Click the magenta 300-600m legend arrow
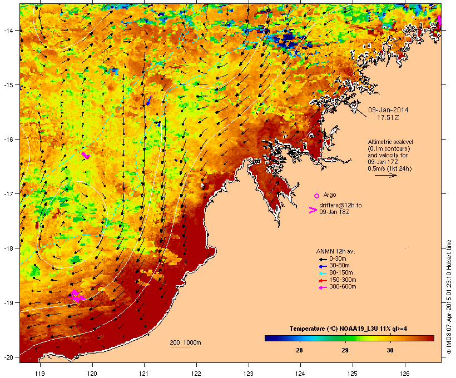Screen dimensions: 456x378 pos(323,287)
